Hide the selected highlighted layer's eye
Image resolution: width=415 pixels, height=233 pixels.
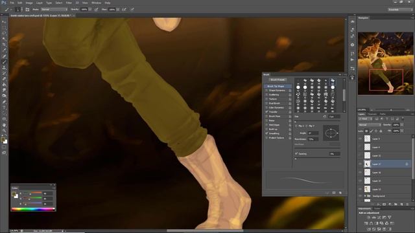click(360, 164)
